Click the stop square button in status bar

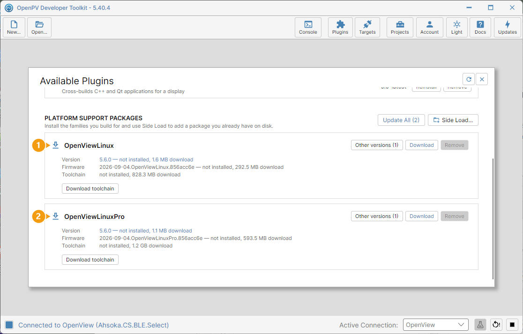(x=512, y=325)
